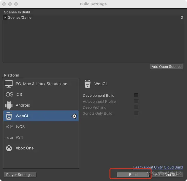Click the Add Open Scenes button
Image resolution: width=187 pixels, height=181 pixels.
[166, 67]
